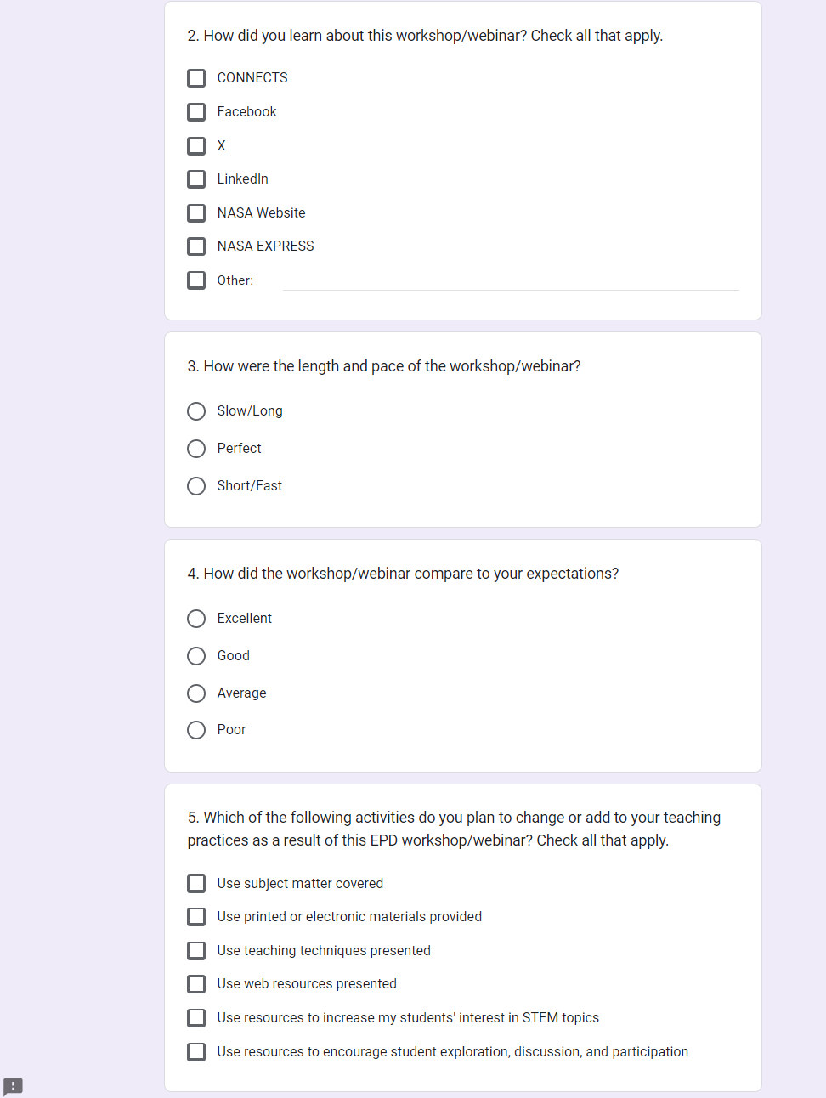Enable Use teaching techniques presented
Screen dimensions: 826x1098
(196, 951)
